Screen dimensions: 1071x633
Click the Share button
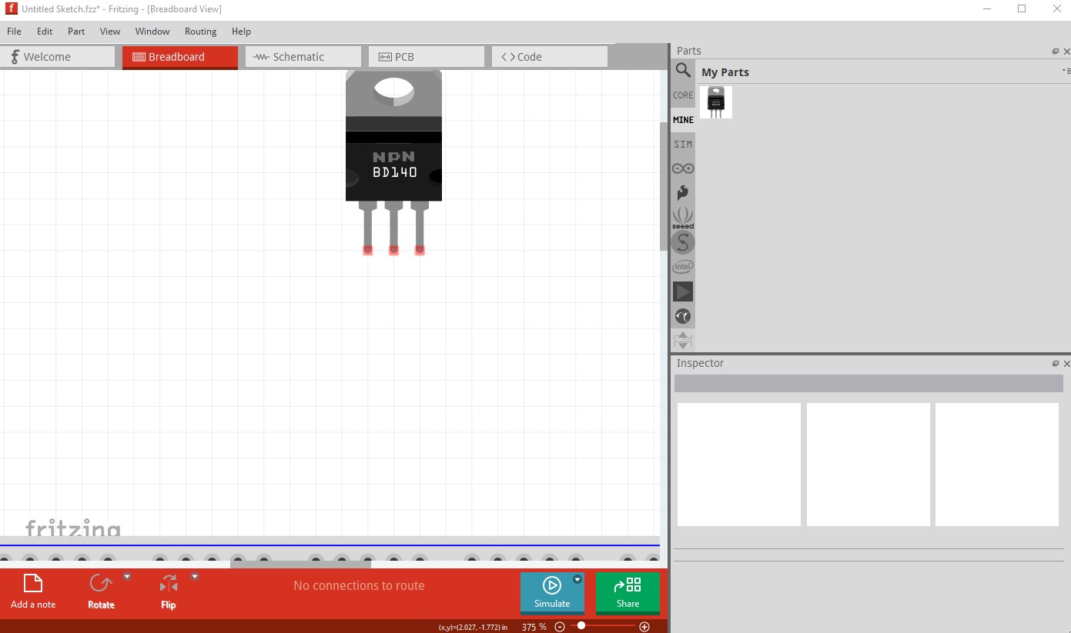(x=628, y=592)
